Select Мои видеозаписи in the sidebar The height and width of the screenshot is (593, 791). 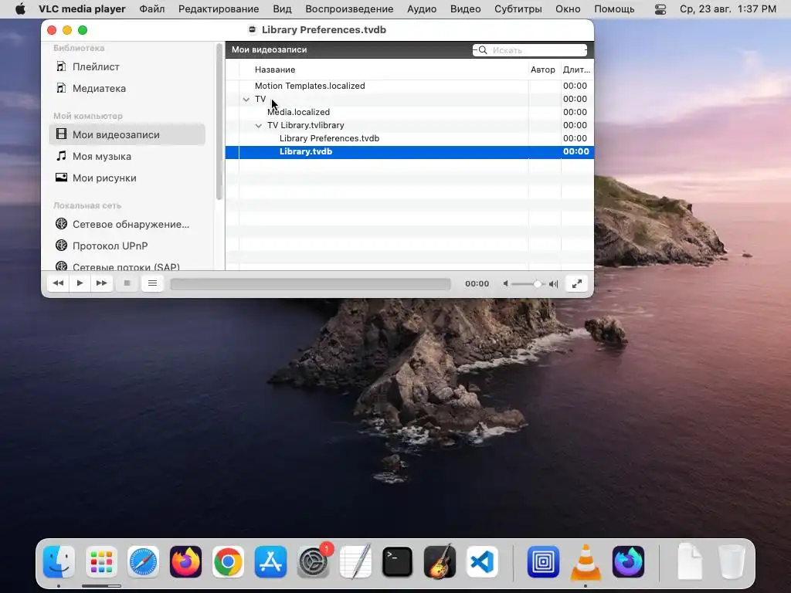pyautogui.click(x=127, y=134)
